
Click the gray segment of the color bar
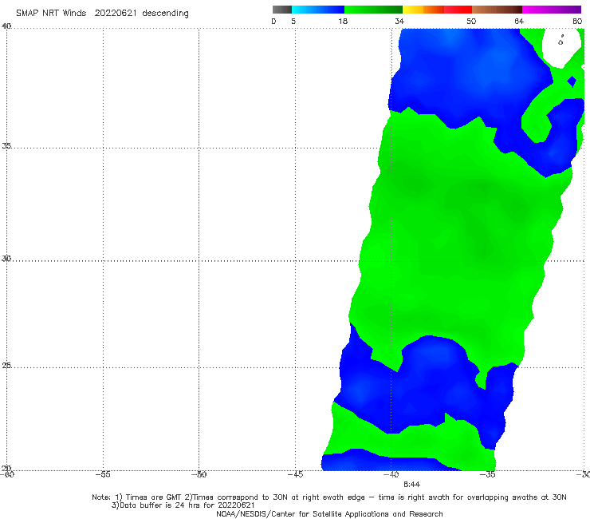coord(281,10)
